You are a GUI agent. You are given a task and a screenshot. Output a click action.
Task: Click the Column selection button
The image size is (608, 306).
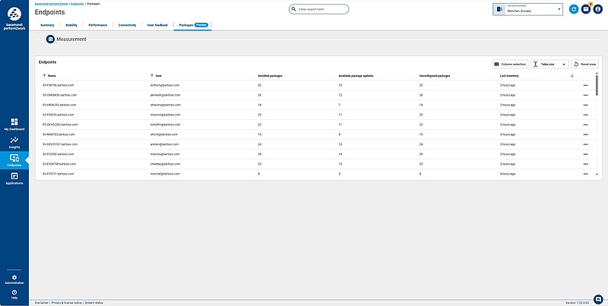tap(509, 64)
